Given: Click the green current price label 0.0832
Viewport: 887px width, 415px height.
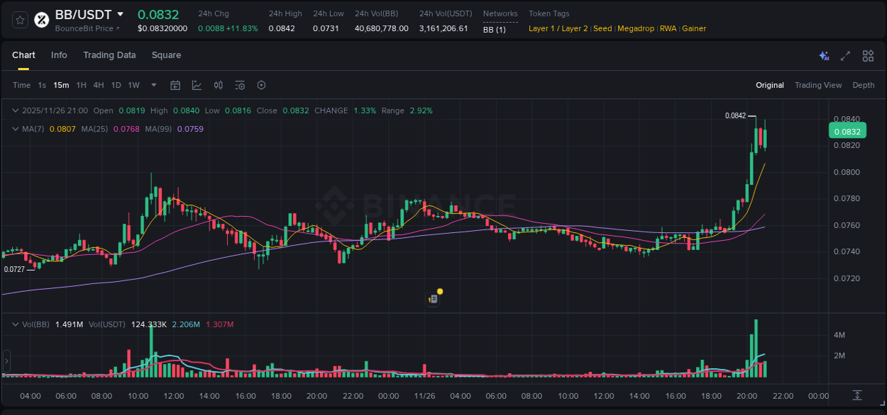Looking at the screenshot, I should click(847, 131).
